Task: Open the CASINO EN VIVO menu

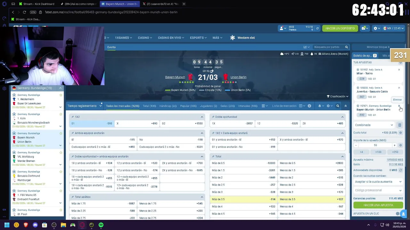Action: (171, 38)
